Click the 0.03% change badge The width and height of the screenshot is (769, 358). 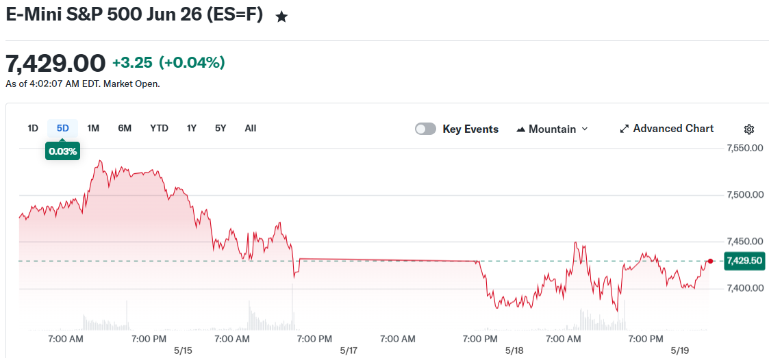(62, 151)
